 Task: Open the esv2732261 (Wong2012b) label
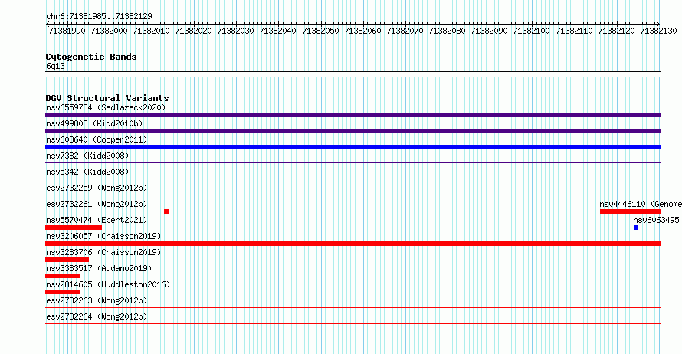tap(97, 204)
